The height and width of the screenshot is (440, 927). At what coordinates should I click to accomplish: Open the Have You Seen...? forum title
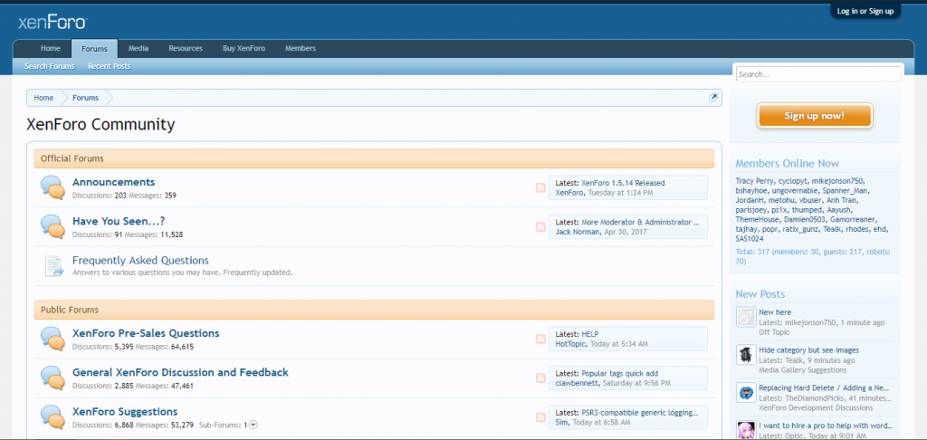point(119,221)
